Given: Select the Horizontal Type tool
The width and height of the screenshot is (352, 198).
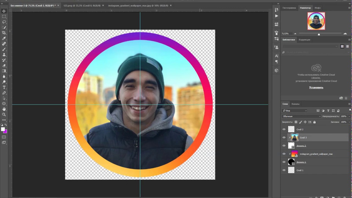Looking at the screenshot, I should click(4, 87).
